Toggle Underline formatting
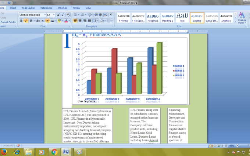Screen dimensions: 250x156 point(31,21)
